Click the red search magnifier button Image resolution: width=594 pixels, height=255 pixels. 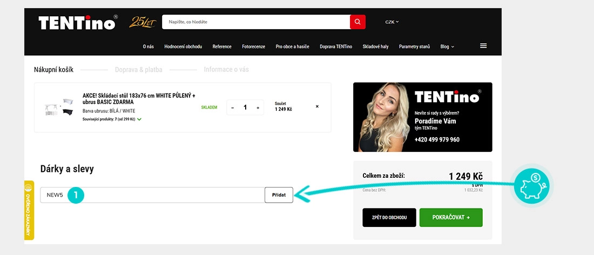click(x=357, y=22)
